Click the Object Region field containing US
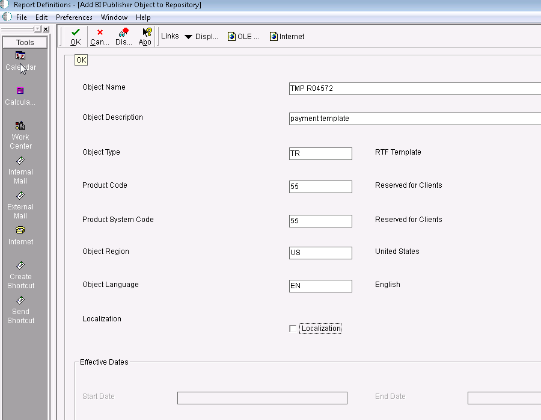 320,253
